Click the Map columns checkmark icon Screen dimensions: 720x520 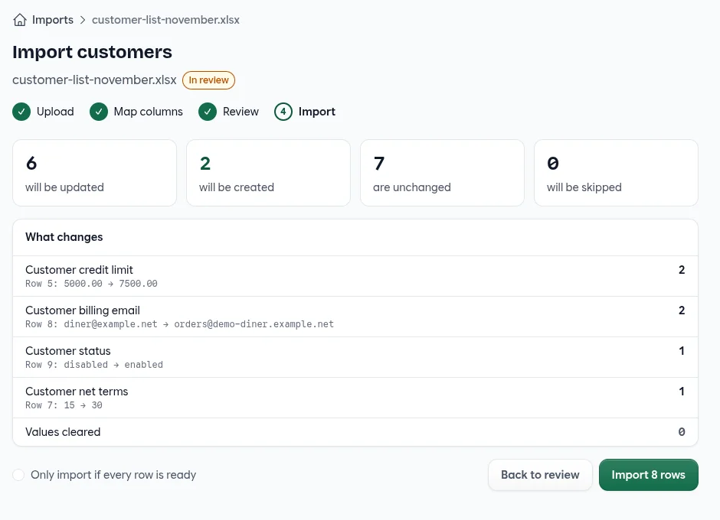tap(99, 112)
